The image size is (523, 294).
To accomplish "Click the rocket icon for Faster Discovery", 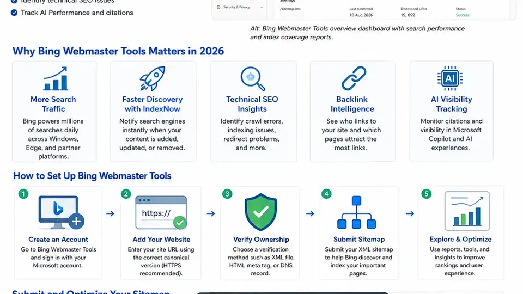I will 153,78.
